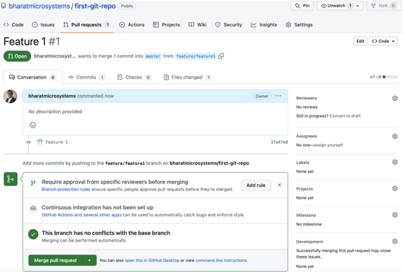The width and height of the screenshot is (403, 272).
Task: Open the comment's three-dot options menu
Action: click(x=278, y=96)
